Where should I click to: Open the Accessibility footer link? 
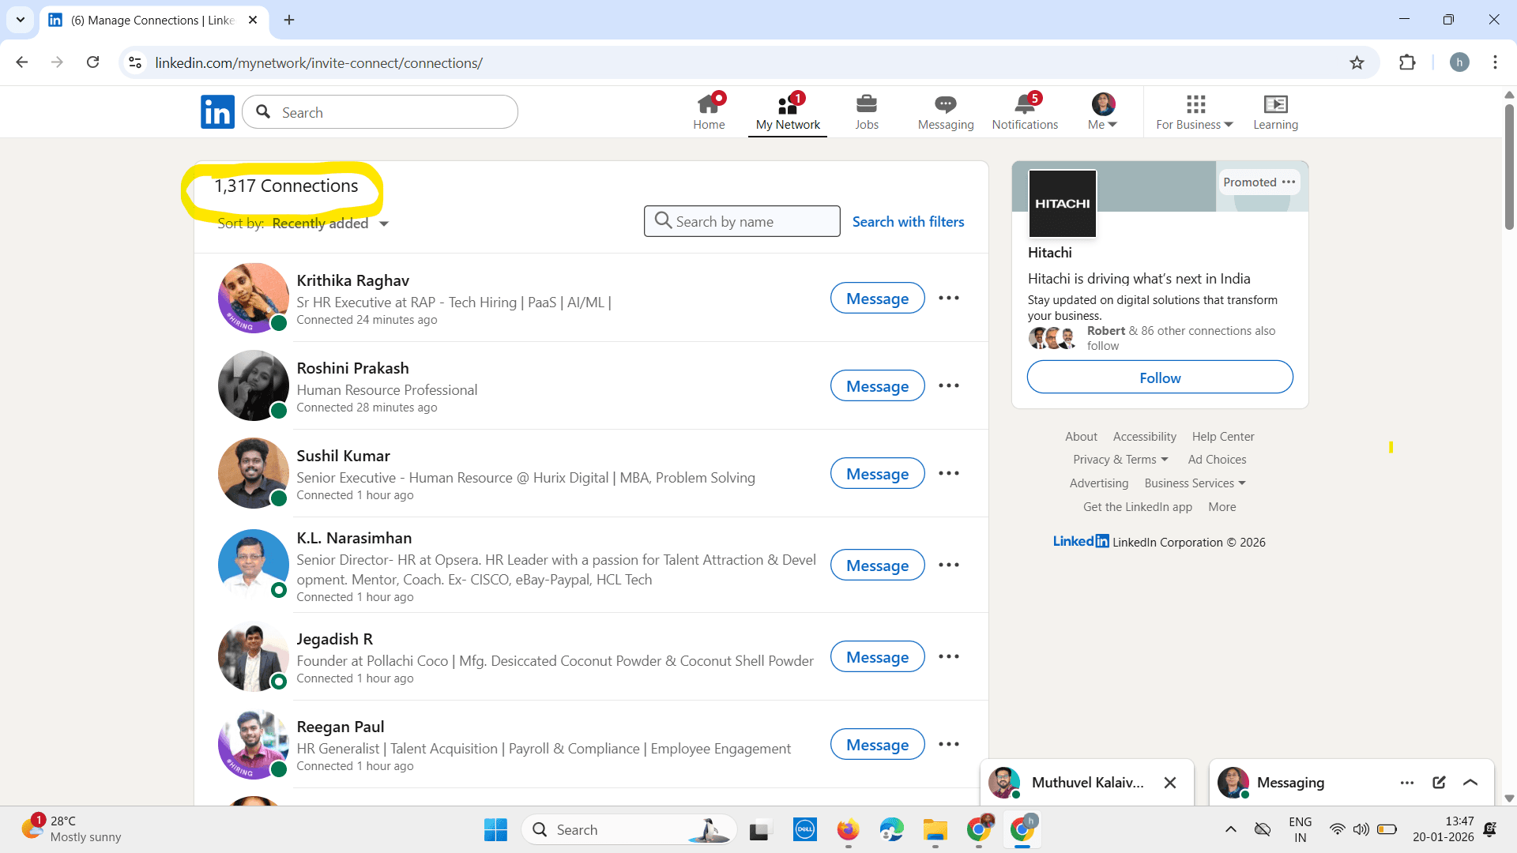(x=1144, y=437)
